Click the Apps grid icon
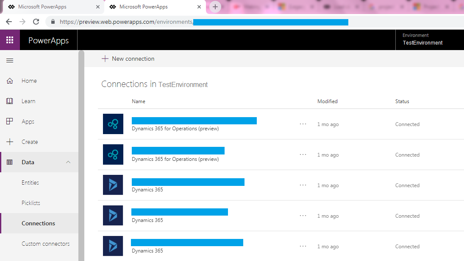Screen dimensions: 464x261 (10, 121)
